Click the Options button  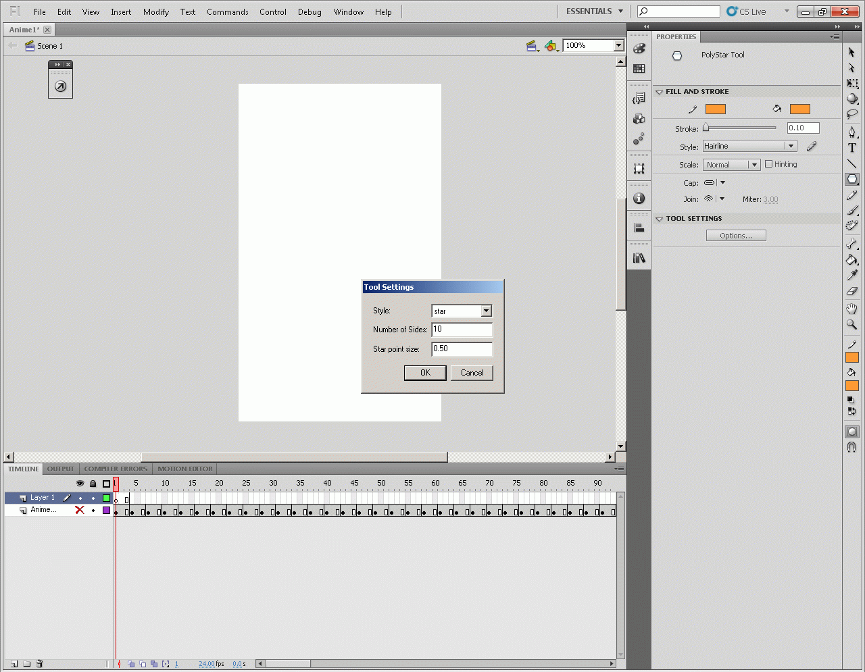point(736,236)
